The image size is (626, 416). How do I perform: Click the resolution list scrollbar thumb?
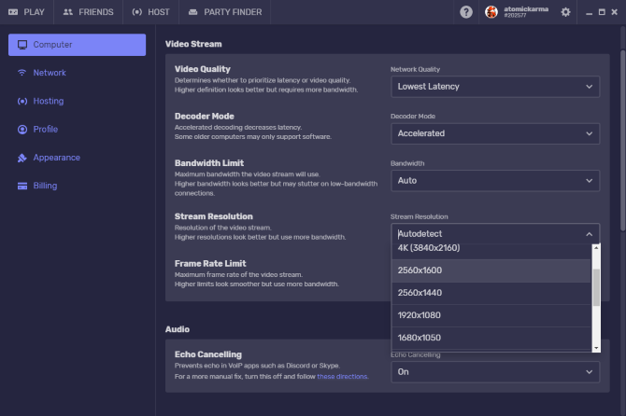[596, 287]
